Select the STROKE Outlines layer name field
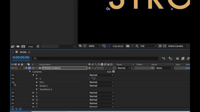 click(64, 68)
